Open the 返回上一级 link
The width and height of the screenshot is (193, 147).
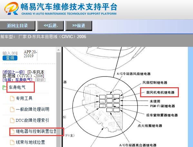click(14, 72)
